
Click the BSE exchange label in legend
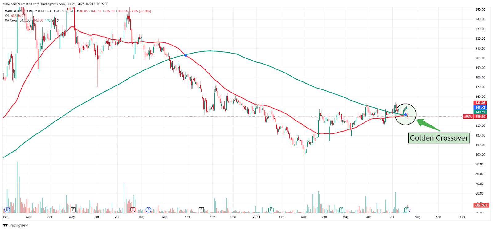click(71, 11)
